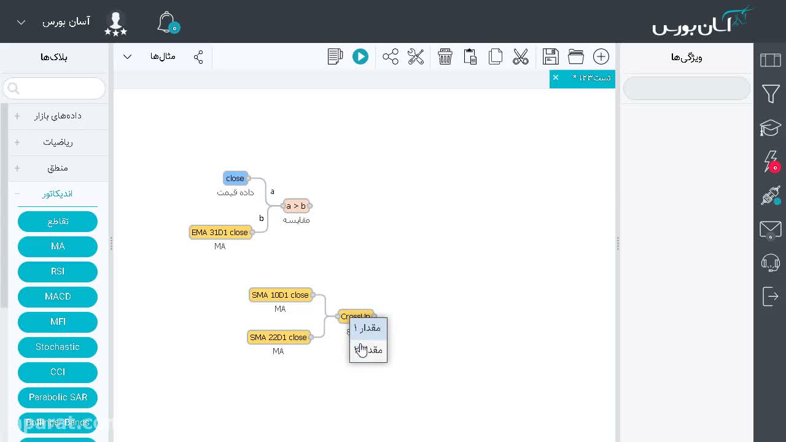Select the scissors cut icon
786x442 pixels.
click(521, 56)
